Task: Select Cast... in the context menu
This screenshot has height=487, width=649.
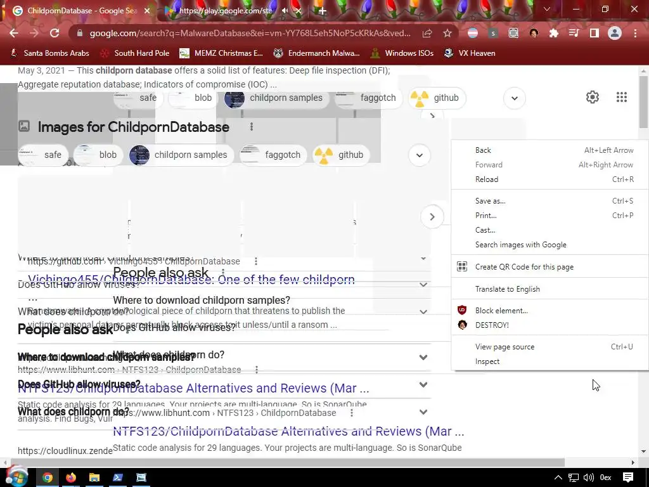Action: pyautogui.click(x=550, y=230)
